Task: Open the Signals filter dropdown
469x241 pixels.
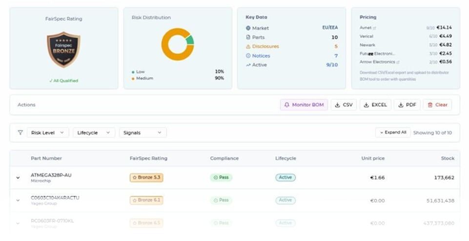Action: (143, 133)
